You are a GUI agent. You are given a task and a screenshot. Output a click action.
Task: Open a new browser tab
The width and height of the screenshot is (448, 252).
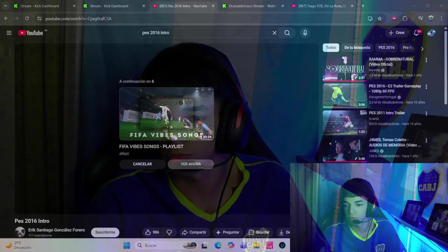363,6
